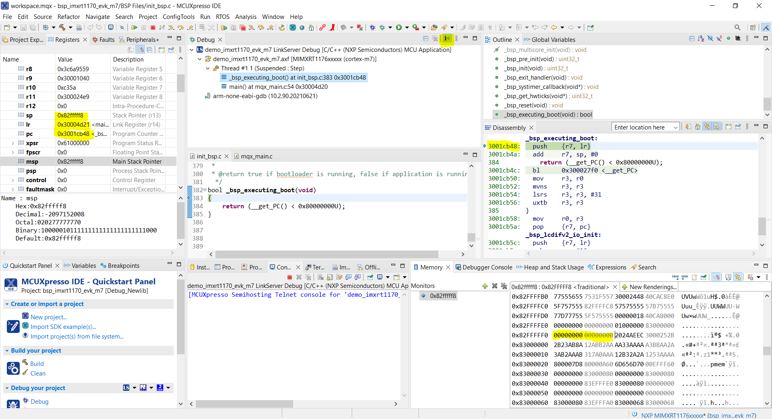Terminate the debug session
The image size is (772, 419).
[x=153, y=27]
